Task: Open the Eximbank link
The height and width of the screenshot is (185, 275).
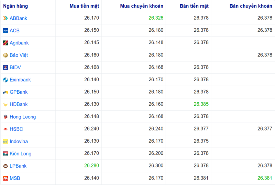Action: point(20,80)
